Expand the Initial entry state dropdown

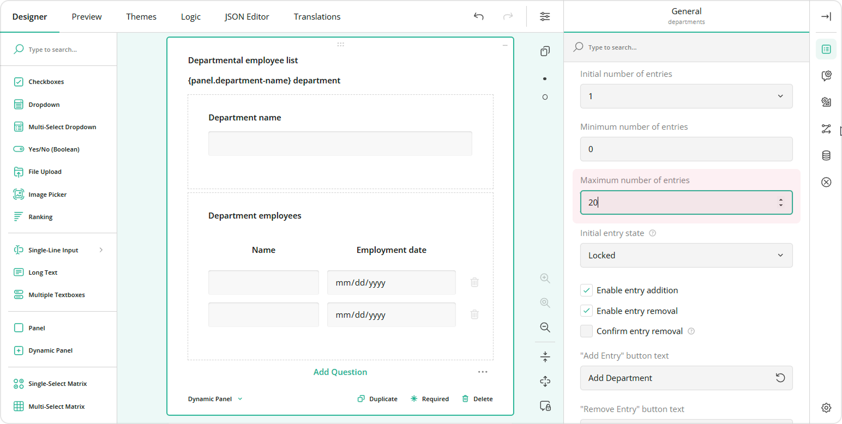[x=685, y=255]
